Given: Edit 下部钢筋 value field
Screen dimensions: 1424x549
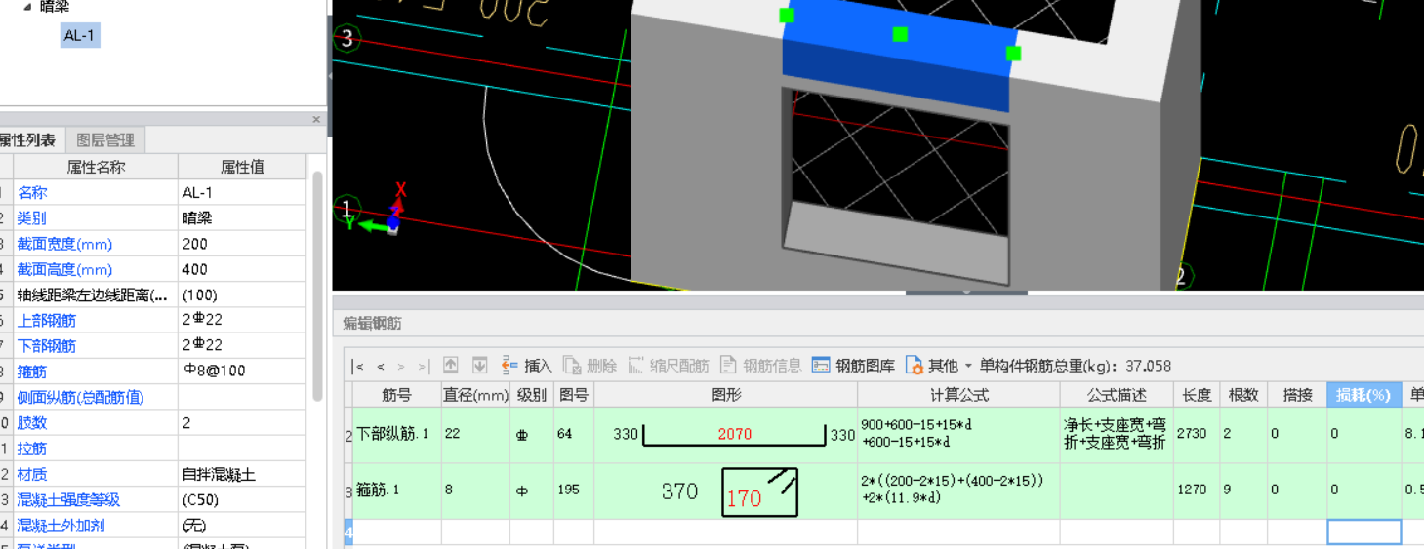Looking at the screenshot, I should click(242, 345).
